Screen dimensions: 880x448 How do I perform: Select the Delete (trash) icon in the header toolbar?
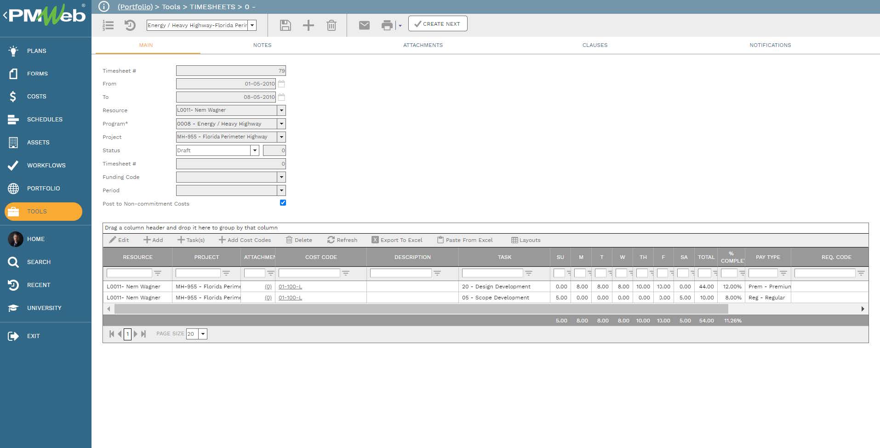332,25
